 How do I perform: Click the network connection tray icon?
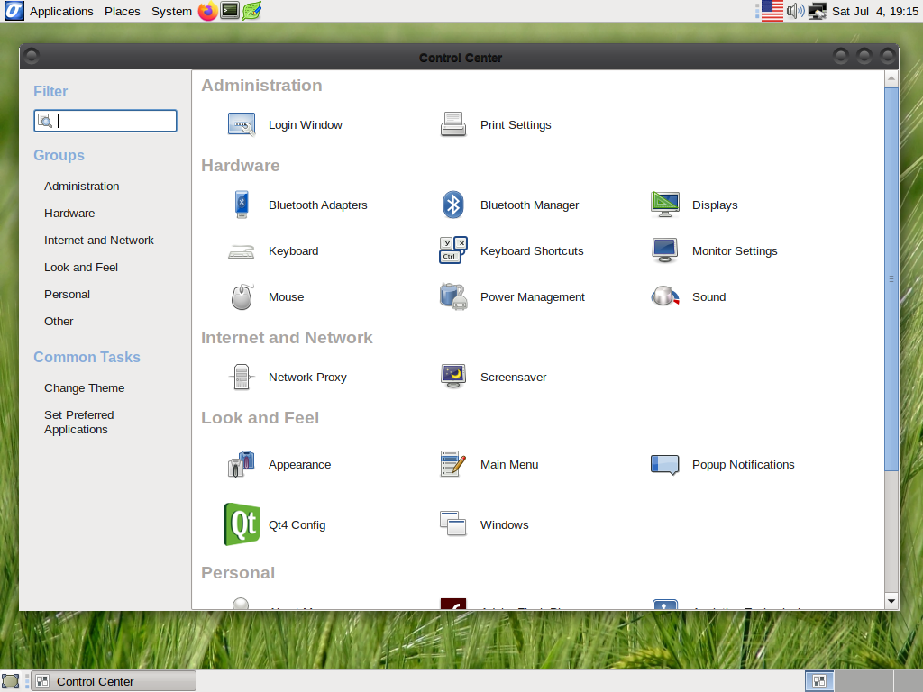click(818, 11)
